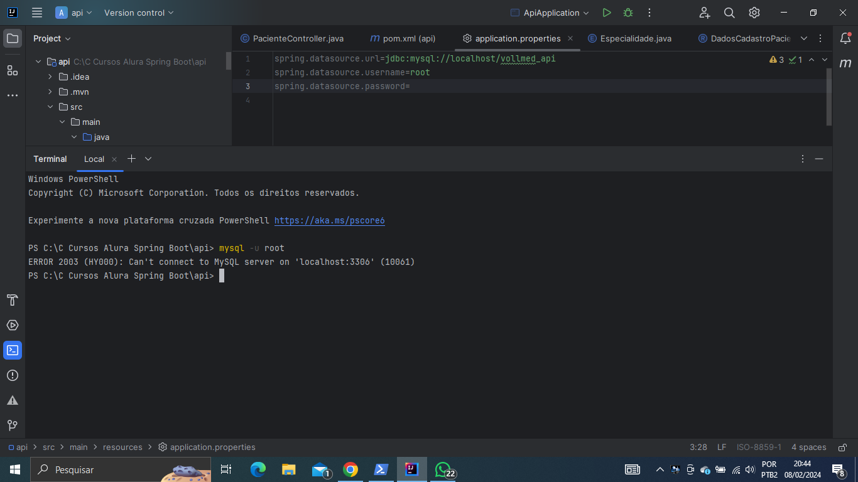Open the aka.ms/pscore6 link

[330, 220]
